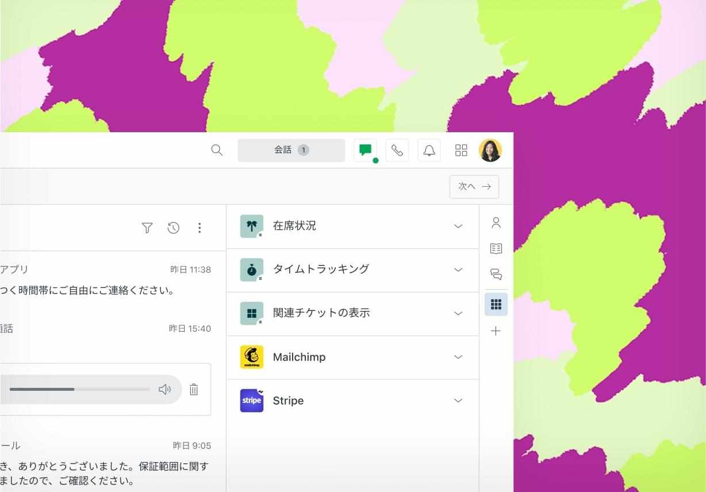Click the audio playback progress bar
Image resolution: width=706 pixels, height=492 pixels.
click(x=79, y=390)
